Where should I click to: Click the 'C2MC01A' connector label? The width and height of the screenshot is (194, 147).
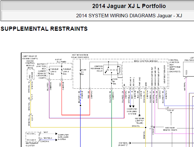(45, 141)
